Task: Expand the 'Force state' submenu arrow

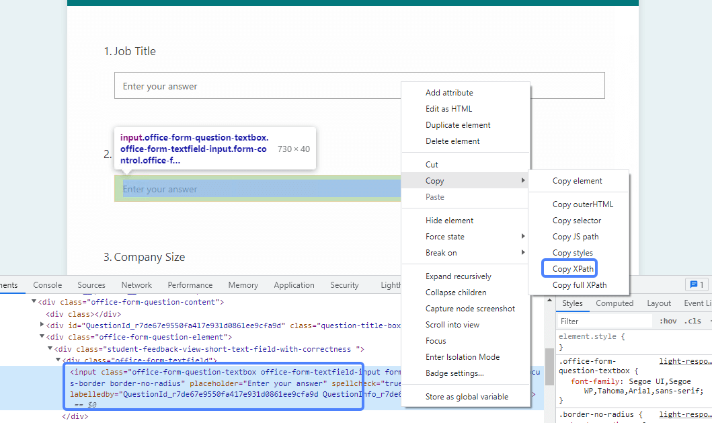Action: pyautogui.click(x=523, y=236)
